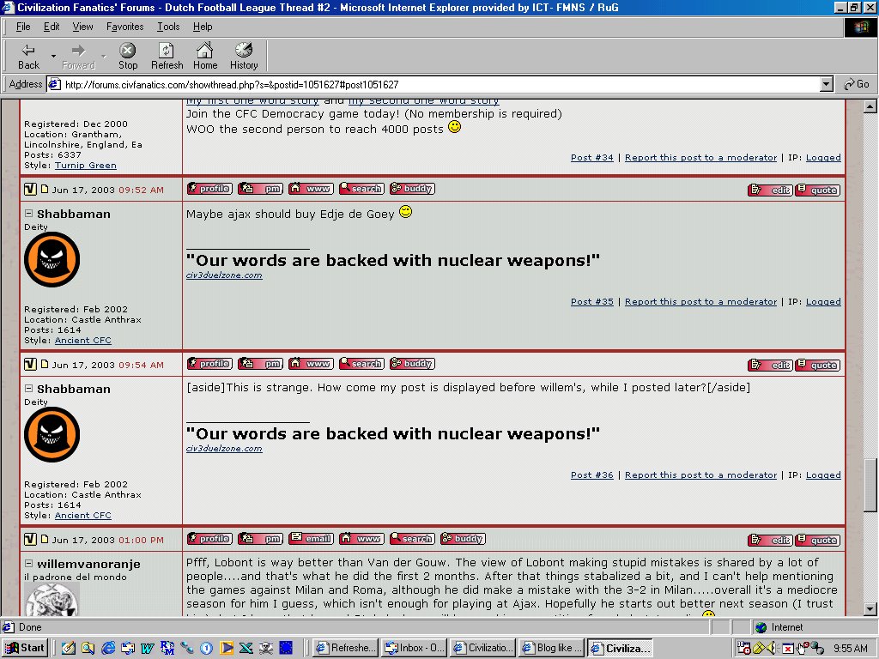The height and width of the screenshot is (659, 879).
Task: Collapse the first Shabbaman post (Post #35)
Action: pyautogui.click(x=28, y=214)
